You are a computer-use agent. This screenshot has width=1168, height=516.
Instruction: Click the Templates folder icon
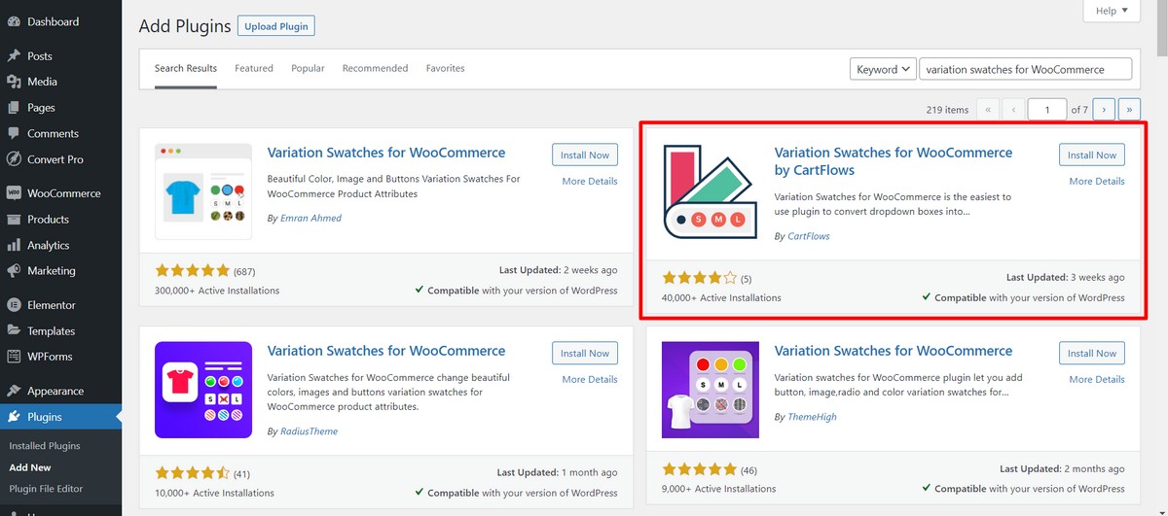pos(14,331)
